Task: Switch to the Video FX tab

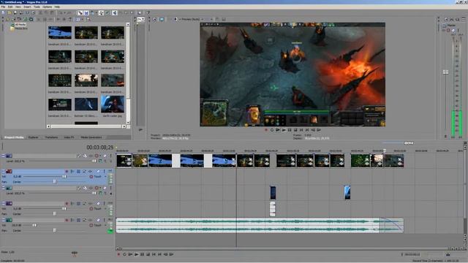Action: tap(69, 137)
